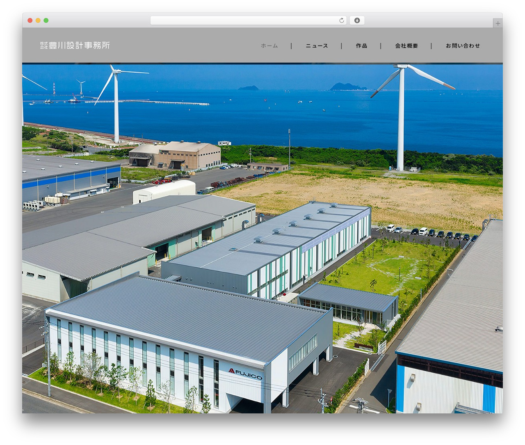Open a new tab with the plus button

(x=498, y=23)
